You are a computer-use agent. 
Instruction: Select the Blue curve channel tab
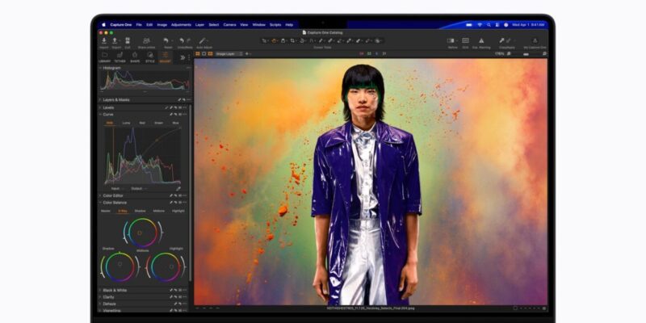(x=175, y=123)
